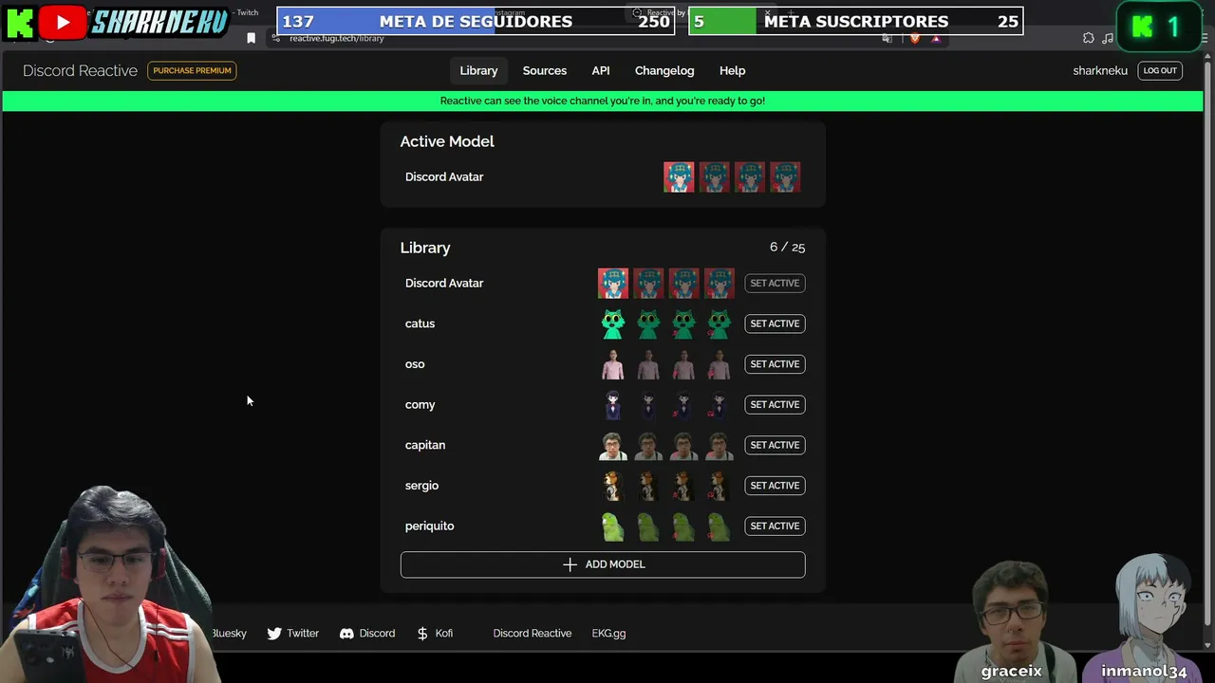
Task: Click the last avatar thumbnail under Active Model
Action: pos(785,177)
